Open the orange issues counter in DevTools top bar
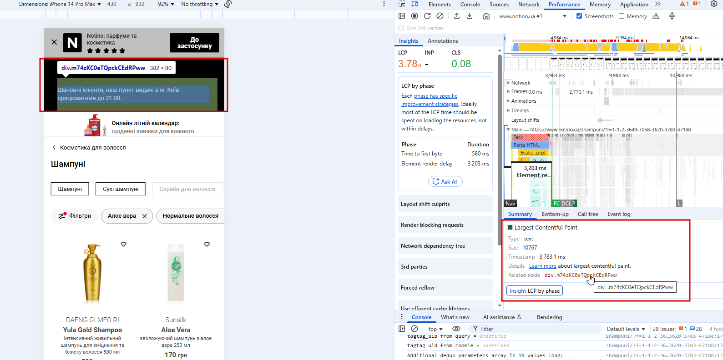 point(697,4)
